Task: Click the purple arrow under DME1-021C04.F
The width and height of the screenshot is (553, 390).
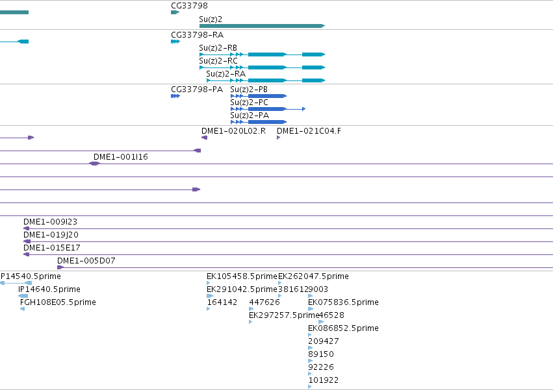Action: point(279,138)
